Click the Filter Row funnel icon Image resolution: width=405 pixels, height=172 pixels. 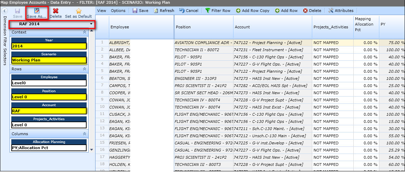pos(207,11)
